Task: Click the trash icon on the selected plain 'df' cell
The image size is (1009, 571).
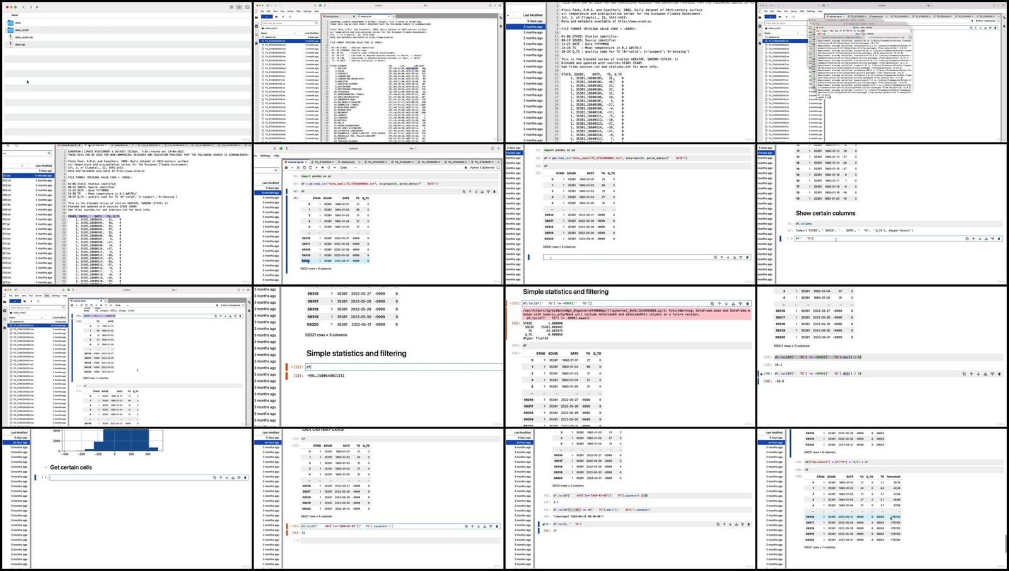Action: (x=494, y=192)
